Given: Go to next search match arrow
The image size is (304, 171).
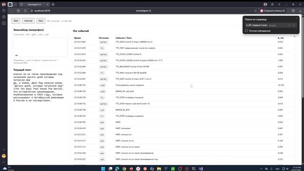Looking at the screenshot, I should 294,25.
